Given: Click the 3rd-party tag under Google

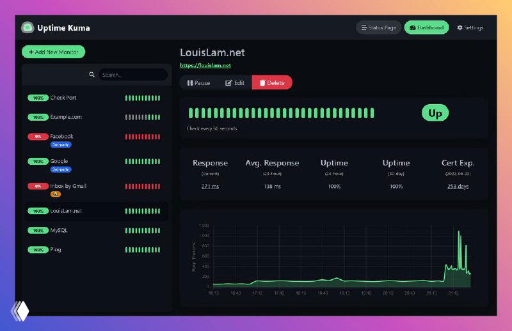Looking at the screenshot, I should tap(61, 169).
